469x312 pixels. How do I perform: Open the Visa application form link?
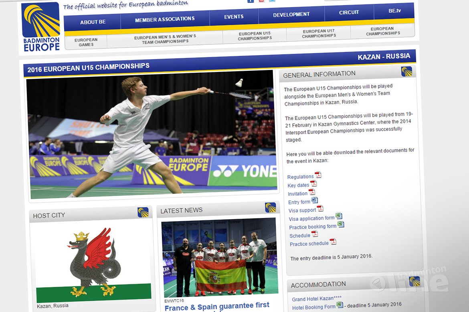312,218
